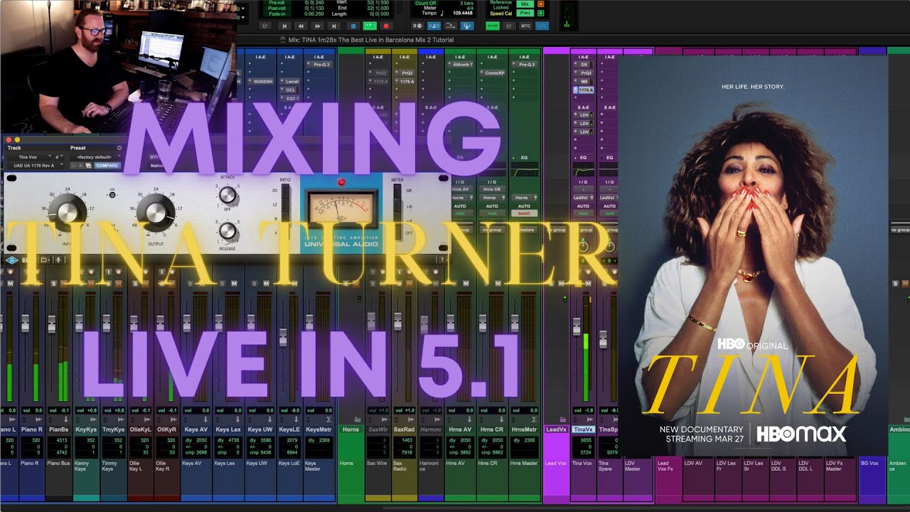Screen dimensions: 910x512
Task: Toggle the MTC generate button
Action: [525, 26]
